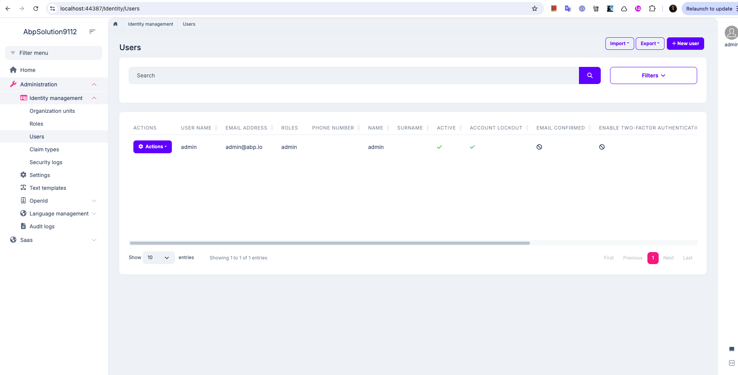Open Roles in the sidebar menu

[36, 124]
